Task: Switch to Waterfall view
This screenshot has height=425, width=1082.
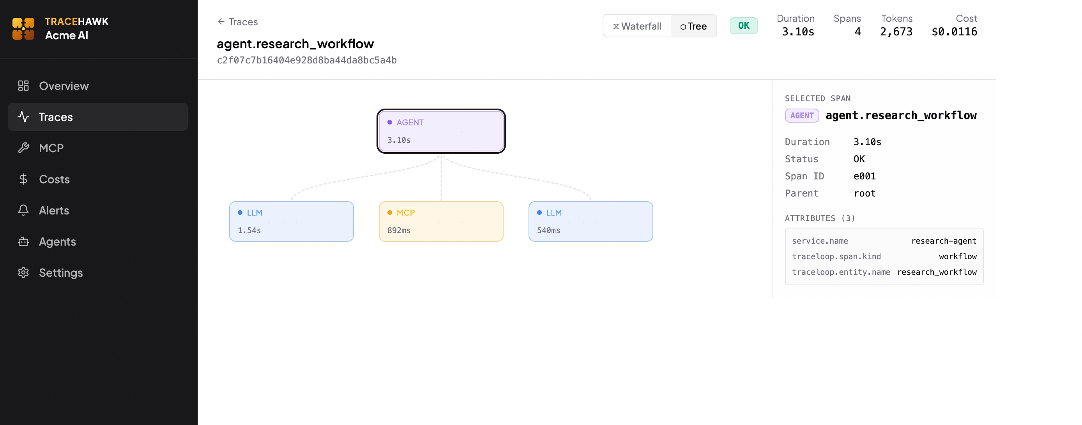Action: [x=637, y=26]
